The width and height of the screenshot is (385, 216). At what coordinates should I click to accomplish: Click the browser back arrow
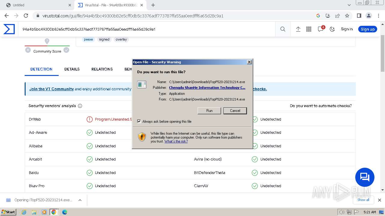(x=7, y=16)
